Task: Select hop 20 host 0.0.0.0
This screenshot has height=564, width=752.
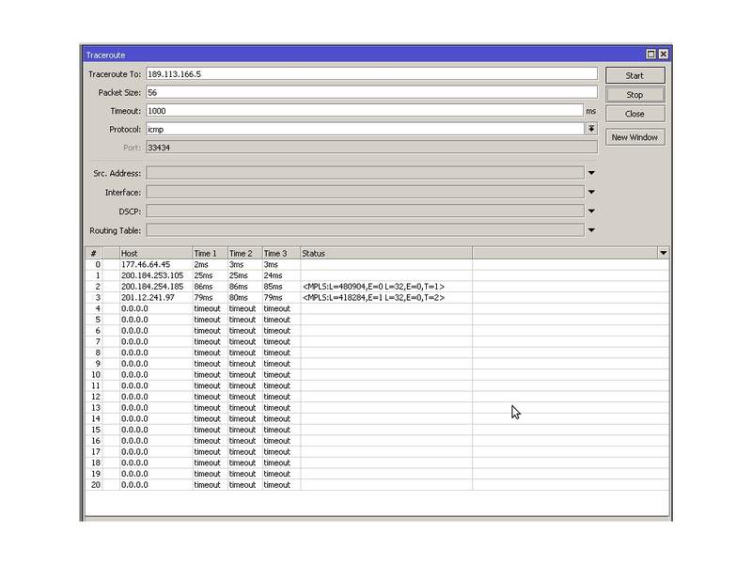Action: click(134, 485)
